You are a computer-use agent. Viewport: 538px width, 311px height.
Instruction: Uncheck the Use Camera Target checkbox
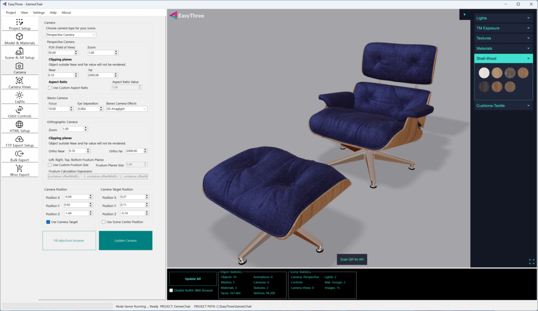pos(48,222)
